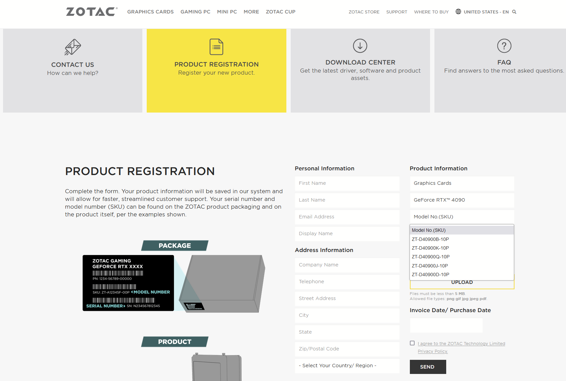Image resolution: width=566 pixels, height=381 pixels.
Task: Click the Telephone field
Action: tap(347, 282)
